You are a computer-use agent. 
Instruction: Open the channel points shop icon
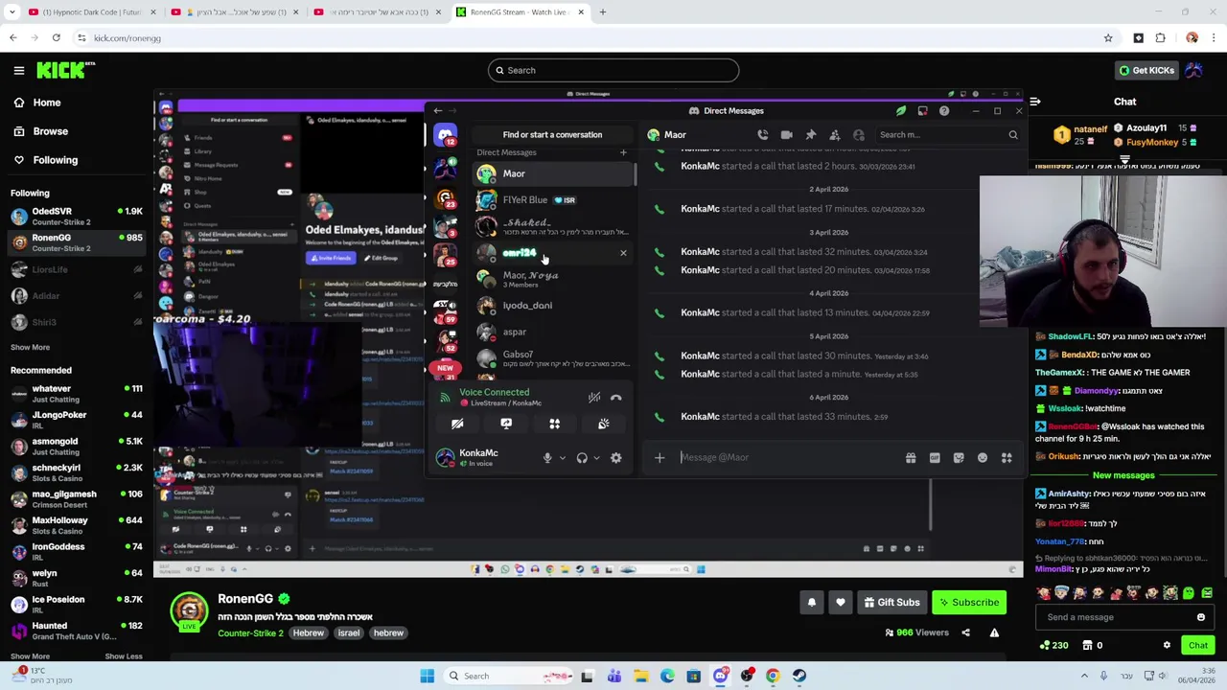point(1086,645)
